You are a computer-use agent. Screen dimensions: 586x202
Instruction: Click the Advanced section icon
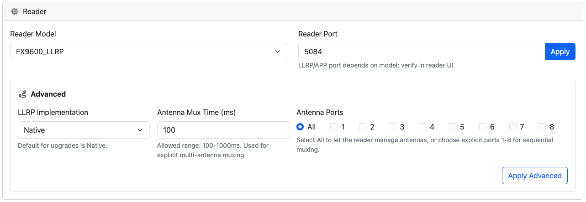tap(22, 94)
